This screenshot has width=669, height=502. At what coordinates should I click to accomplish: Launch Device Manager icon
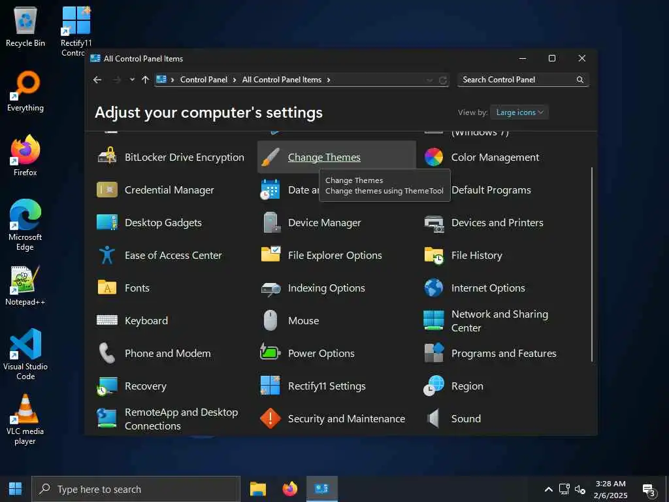coord(270,222)
